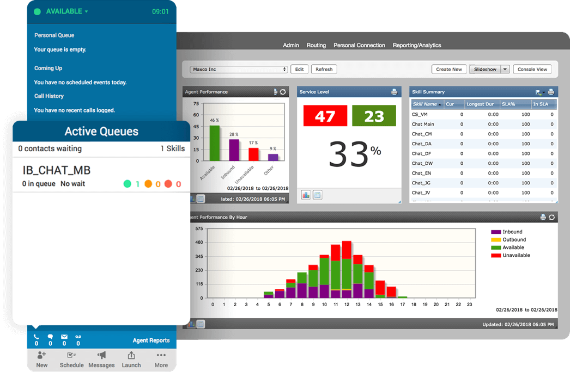Open the Reporting/Analytics menu
This screenshot has height=372, width=570.
[x=417, y=45]
